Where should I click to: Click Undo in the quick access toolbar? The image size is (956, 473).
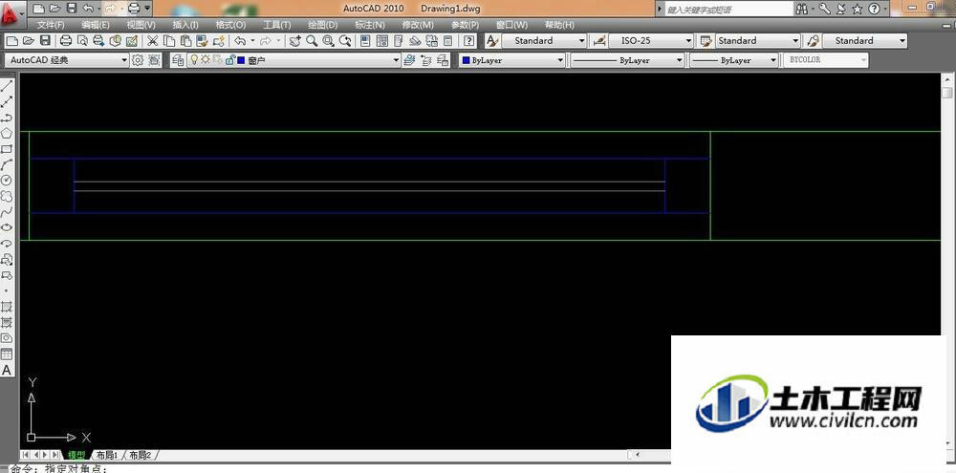[87, 9]
